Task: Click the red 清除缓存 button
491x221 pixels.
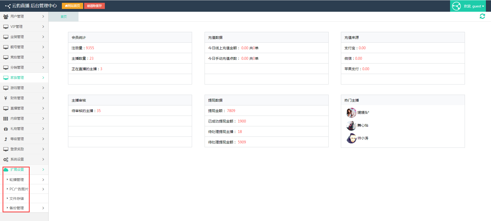Action: coord(94,6)
